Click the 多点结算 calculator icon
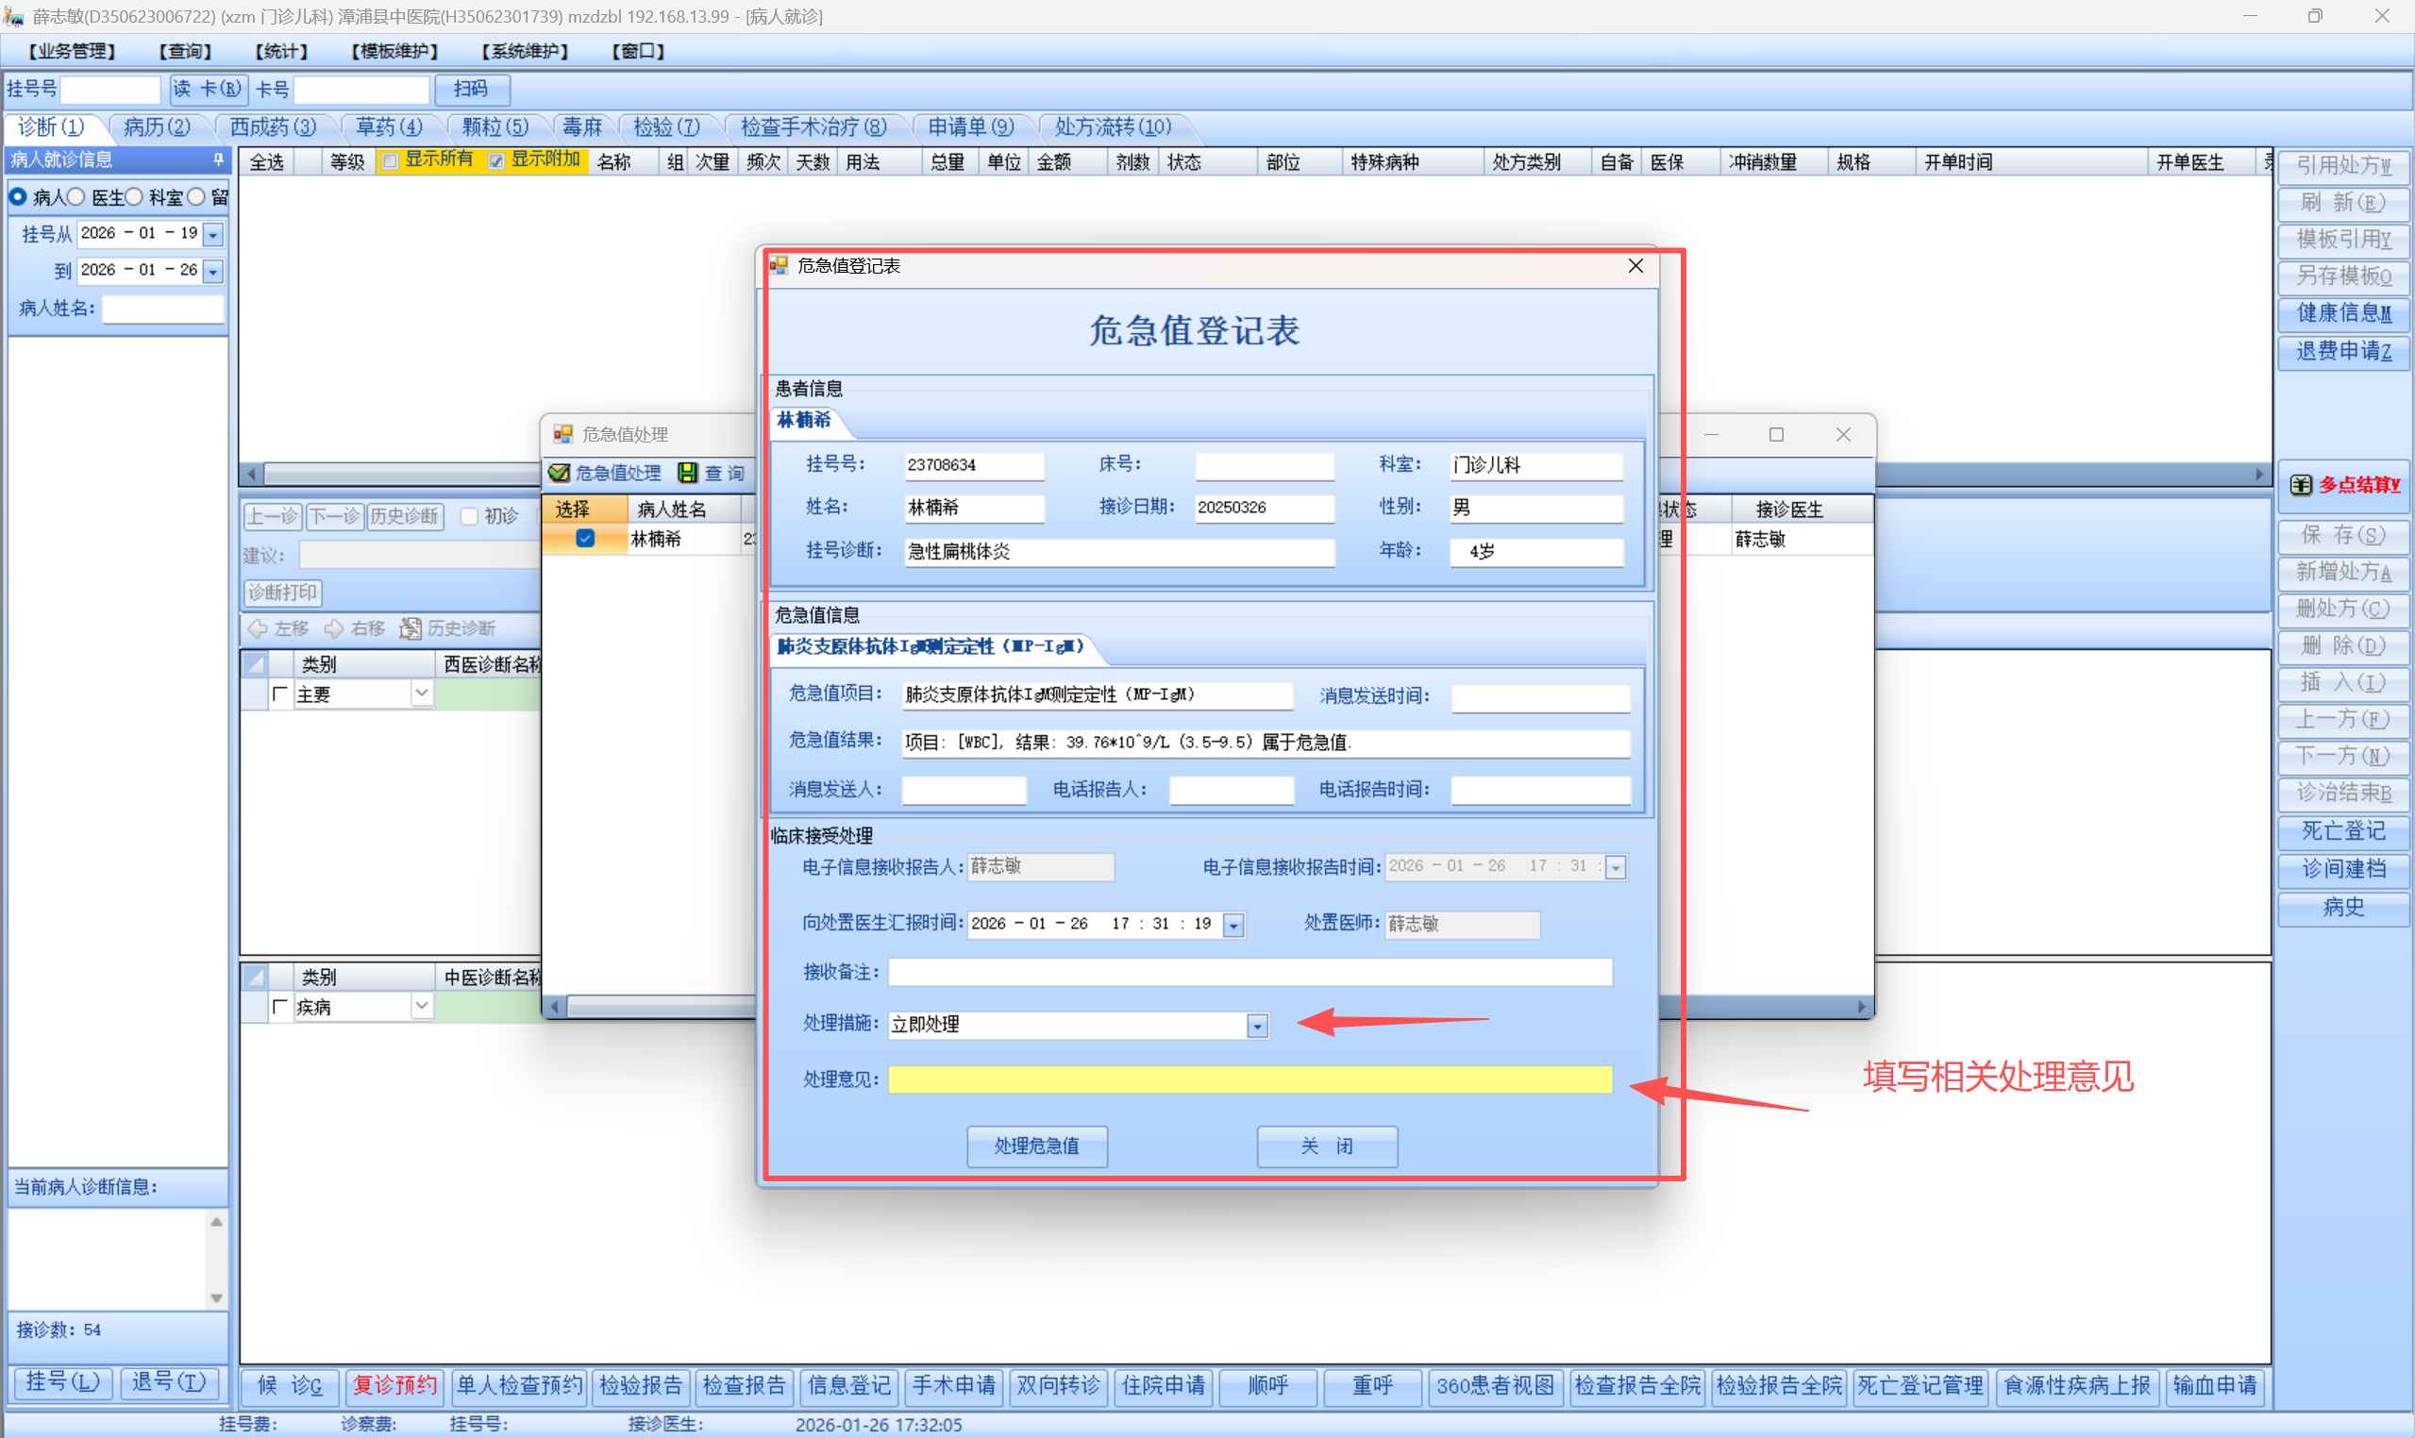This screenshot has height=1438, width=2415. click(2301, 484)
